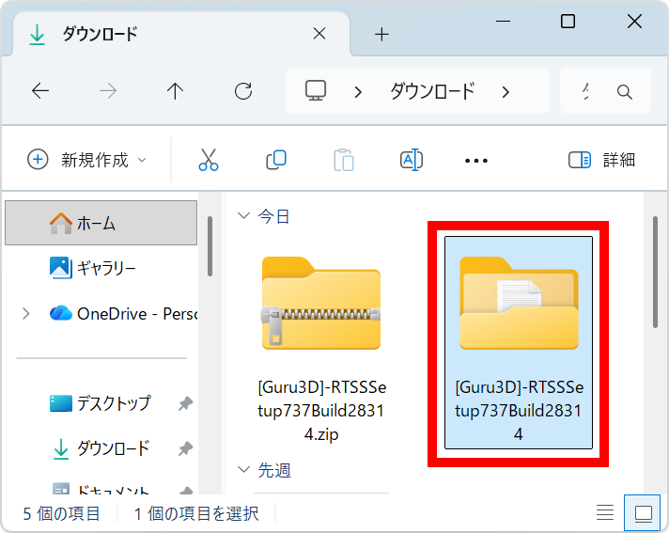Add a new tab with plus

pos(381,35)
